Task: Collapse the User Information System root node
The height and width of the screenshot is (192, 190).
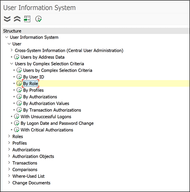Action: 6,37
